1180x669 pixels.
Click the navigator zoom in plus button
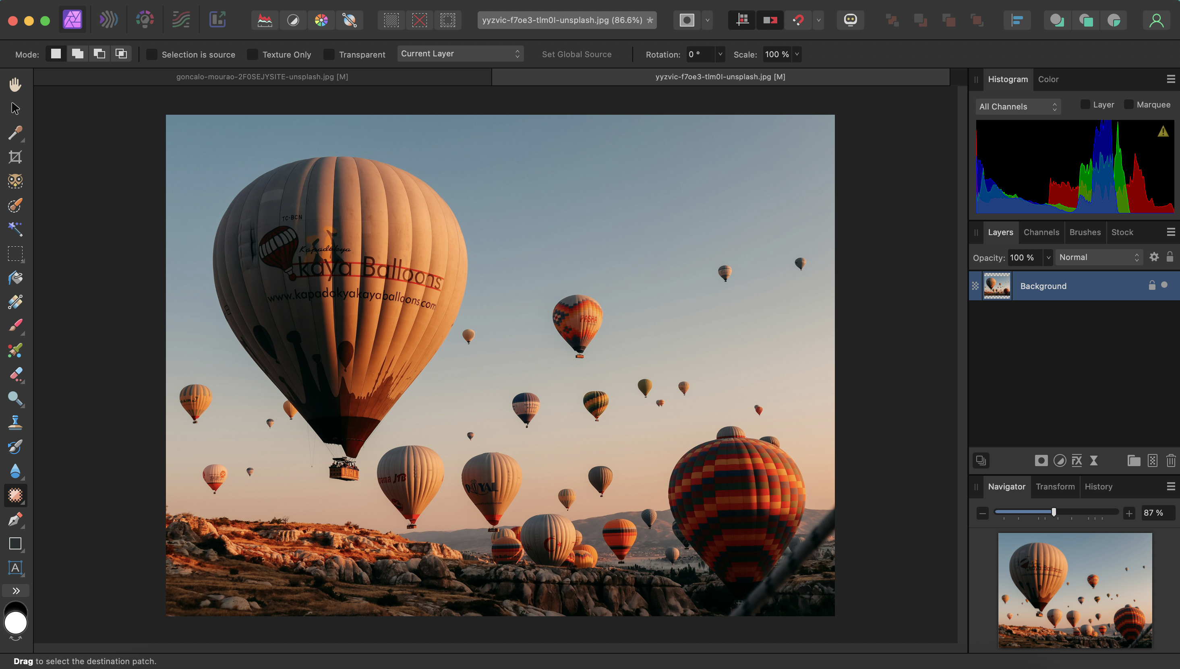(1129, 513)
